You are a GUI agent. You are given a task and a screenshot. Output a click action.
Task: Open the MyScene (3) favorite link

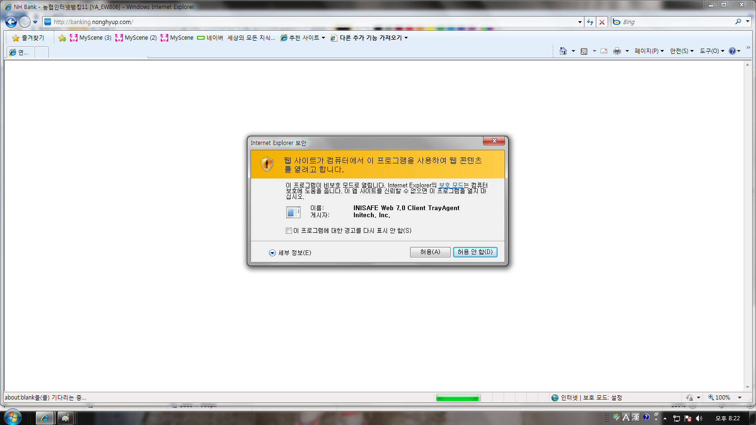[91, 38]
